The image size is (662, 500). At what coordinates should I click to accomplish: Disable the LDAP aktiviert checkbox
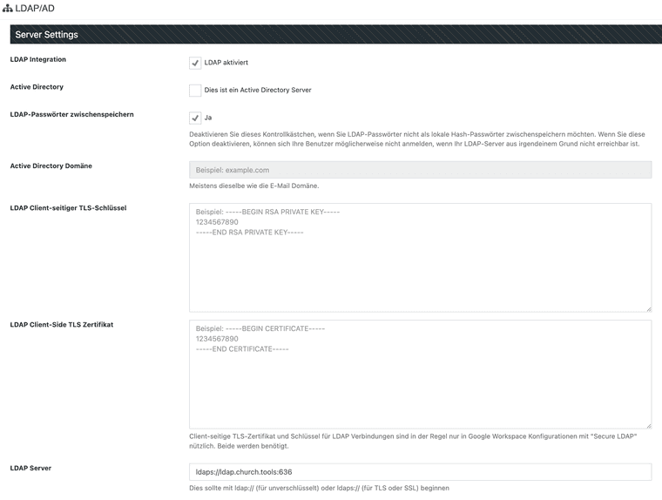[x=195, y=63]
